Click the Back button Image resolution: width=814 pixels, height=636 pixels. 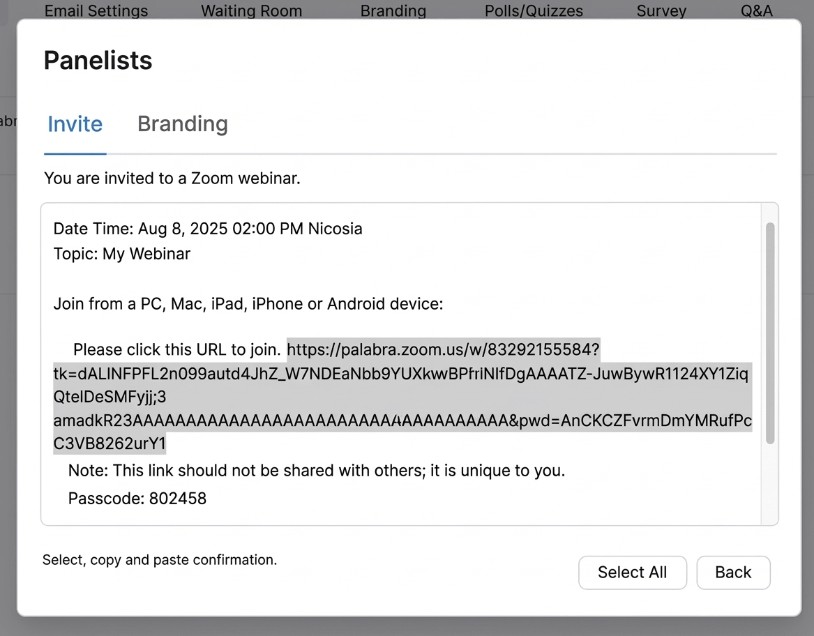click(732, 573)
